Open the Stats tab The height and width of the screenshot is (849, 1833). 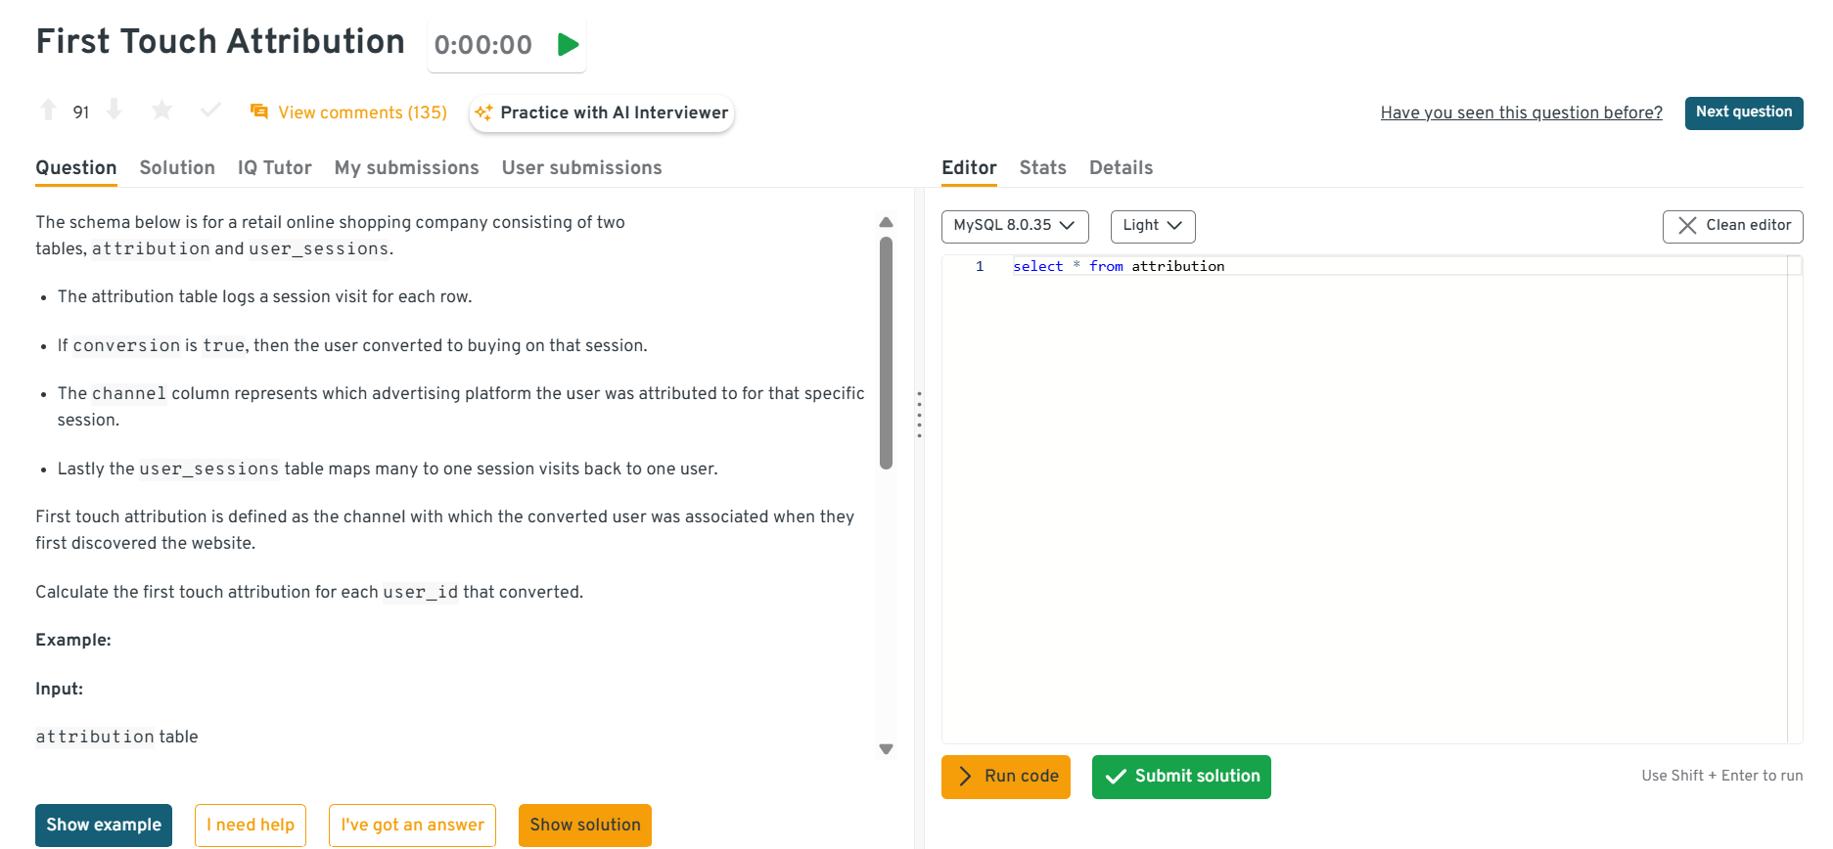pyautogui.click(x=1042, y=167)
